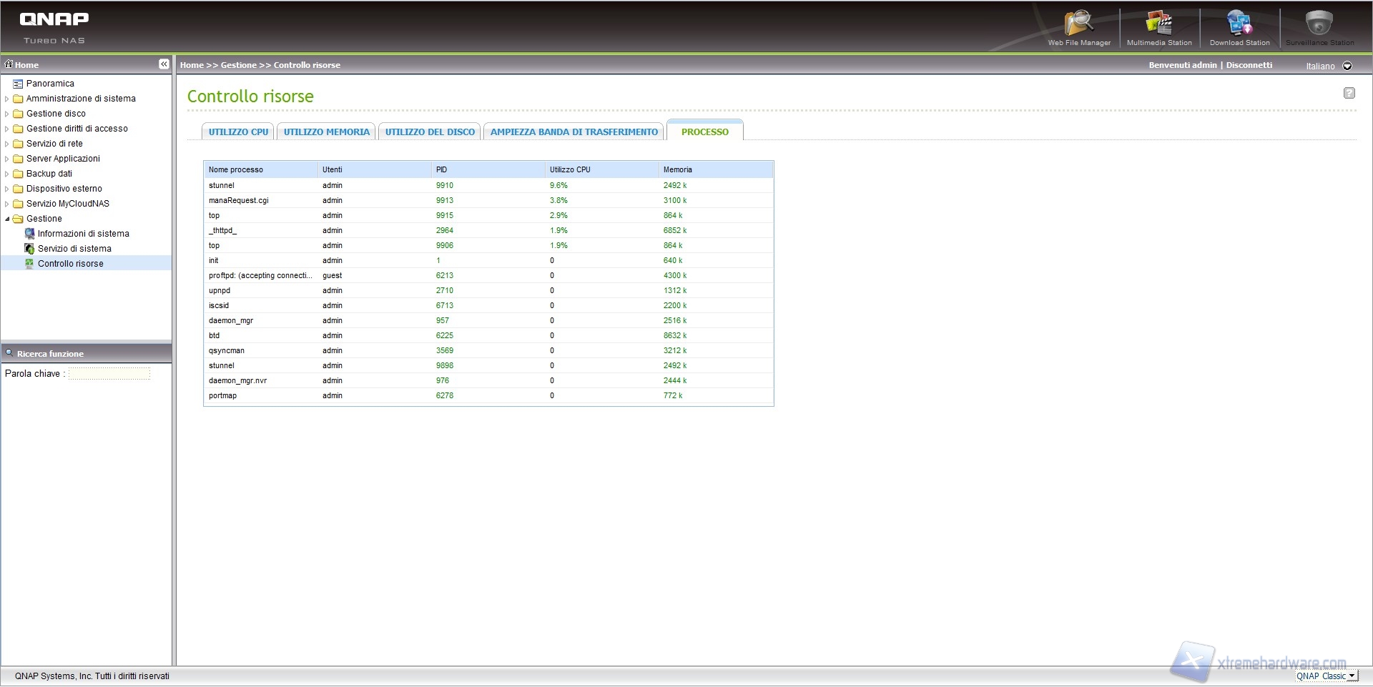Collapse the Gestione tree folder

click(x=7, y=219)
